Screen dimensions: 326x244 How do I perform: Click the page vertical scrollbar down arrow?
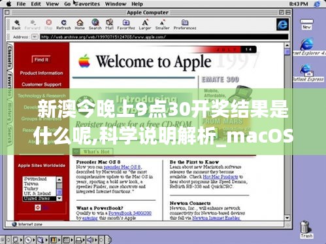[x=287, y=218]
